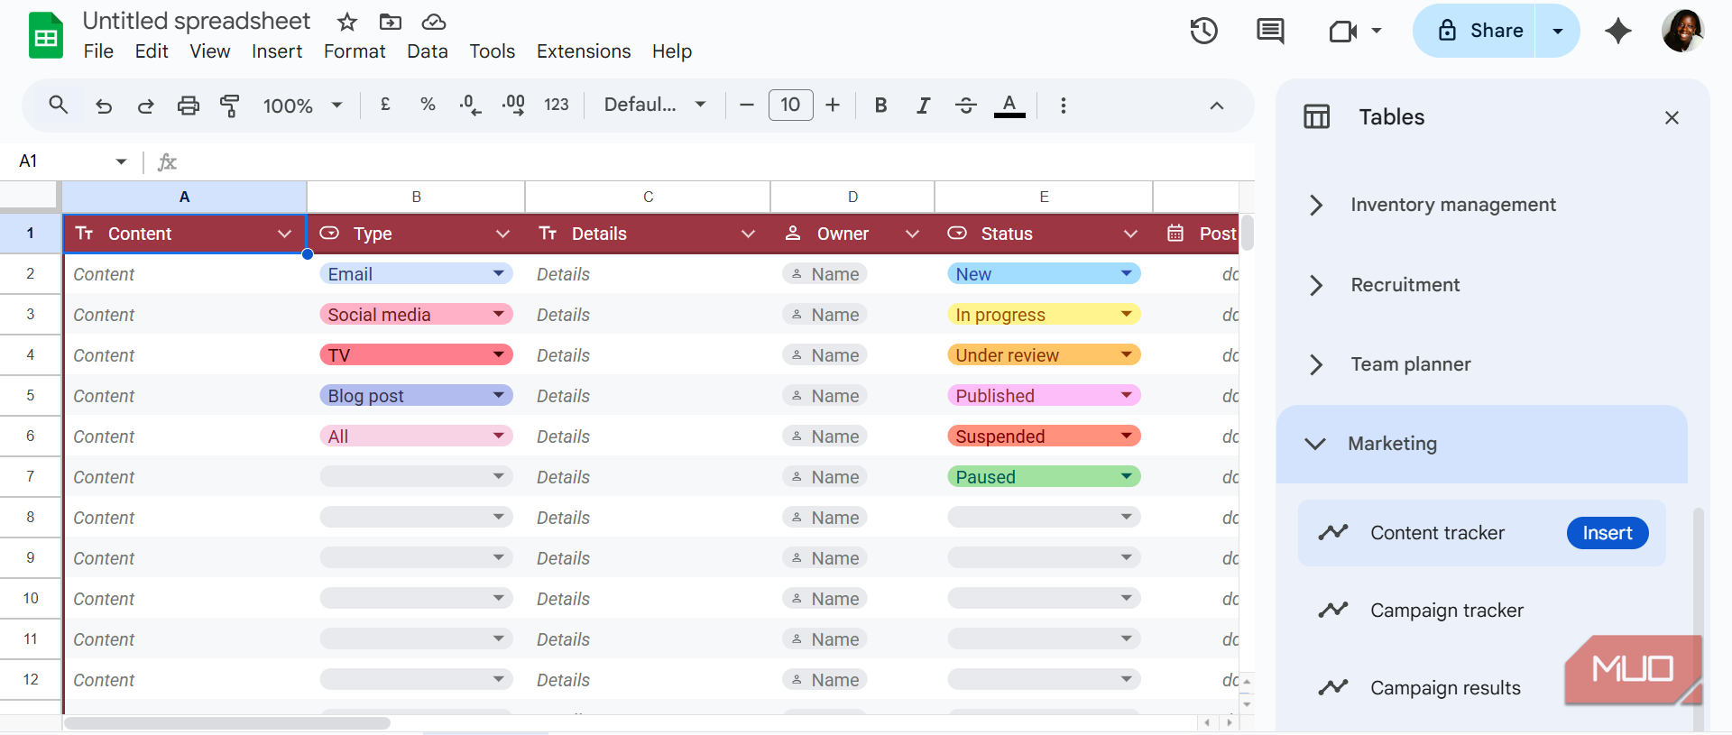1732x735 pixels.
Task: Click the font size field
Action: click(x=790, y=105)
